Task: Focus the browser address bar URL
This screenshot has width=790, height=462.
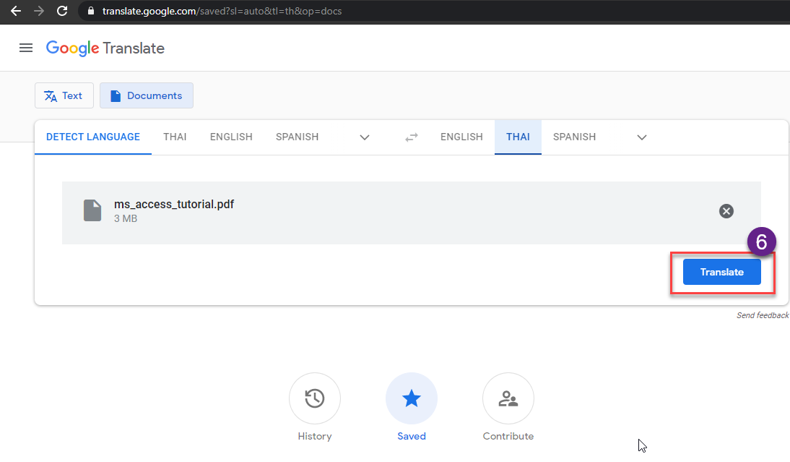Action: pyautogui.click(x=222, y=11)
